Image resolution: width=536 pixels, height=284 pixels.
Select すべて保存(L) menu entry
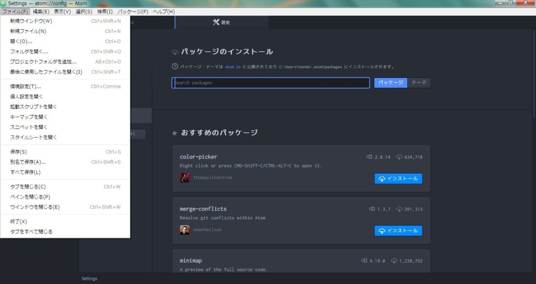pyautogui.click(x=65, y=172)
